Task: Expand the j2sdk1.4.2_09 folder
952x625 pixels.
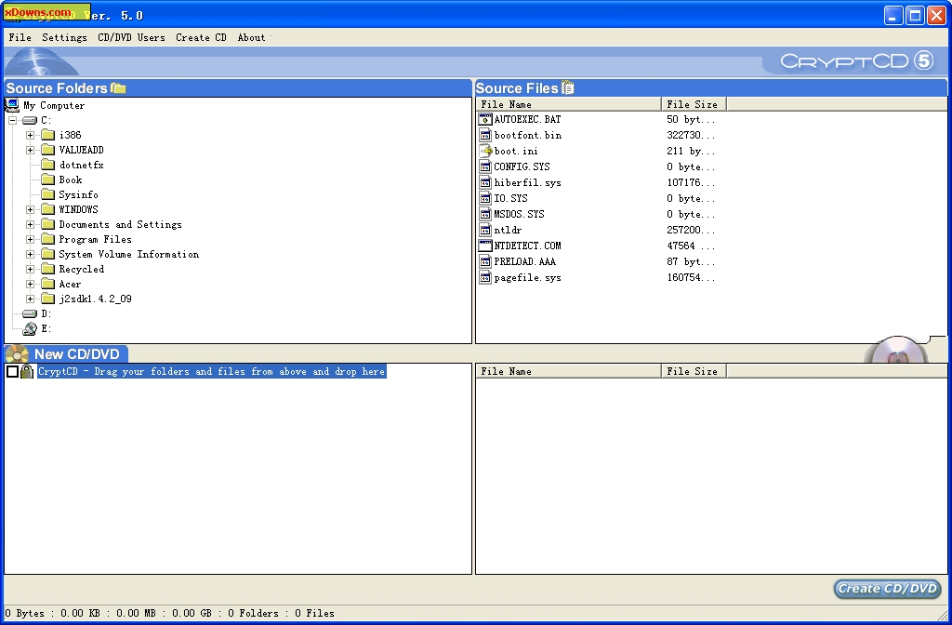Action: 30,299
